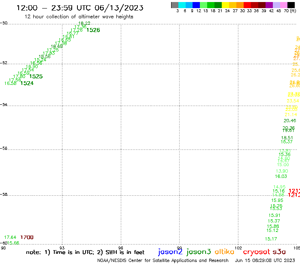The image size is (300, 264).
Task: Click the lavender swatch in the color scale
Action: (276, 5)
